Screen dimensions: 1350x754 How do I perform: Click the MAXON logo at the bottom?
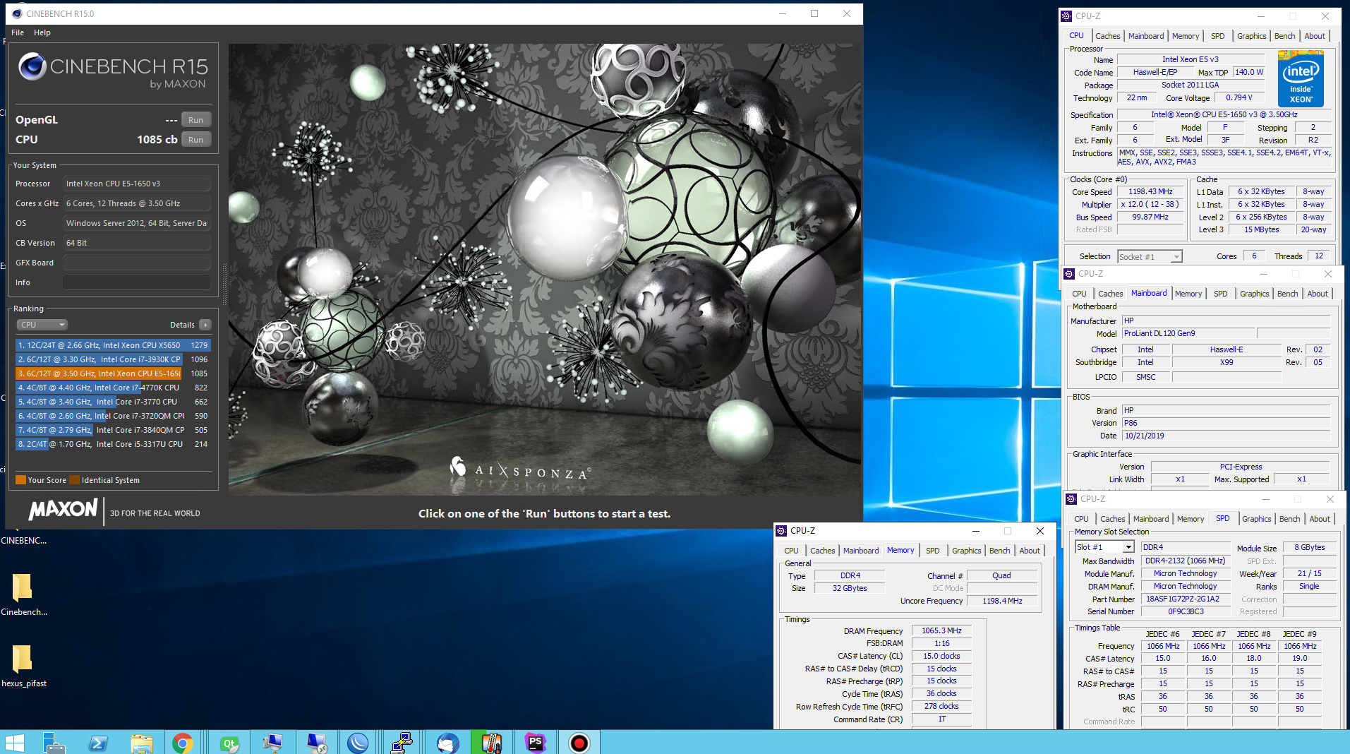pyautogui.click(x=63, y=510)
